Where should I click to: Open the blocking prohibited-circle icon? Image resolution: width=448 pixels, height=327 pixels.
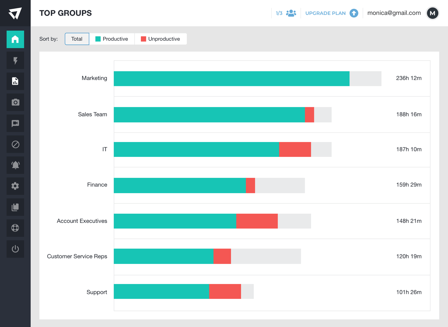pos(15,144)
